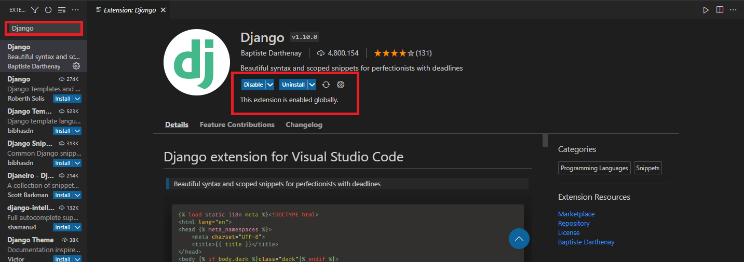Split the editor with the layout icon
This screenshot has height=262, width=744.
pyautogui.click(x=720, y=10)
